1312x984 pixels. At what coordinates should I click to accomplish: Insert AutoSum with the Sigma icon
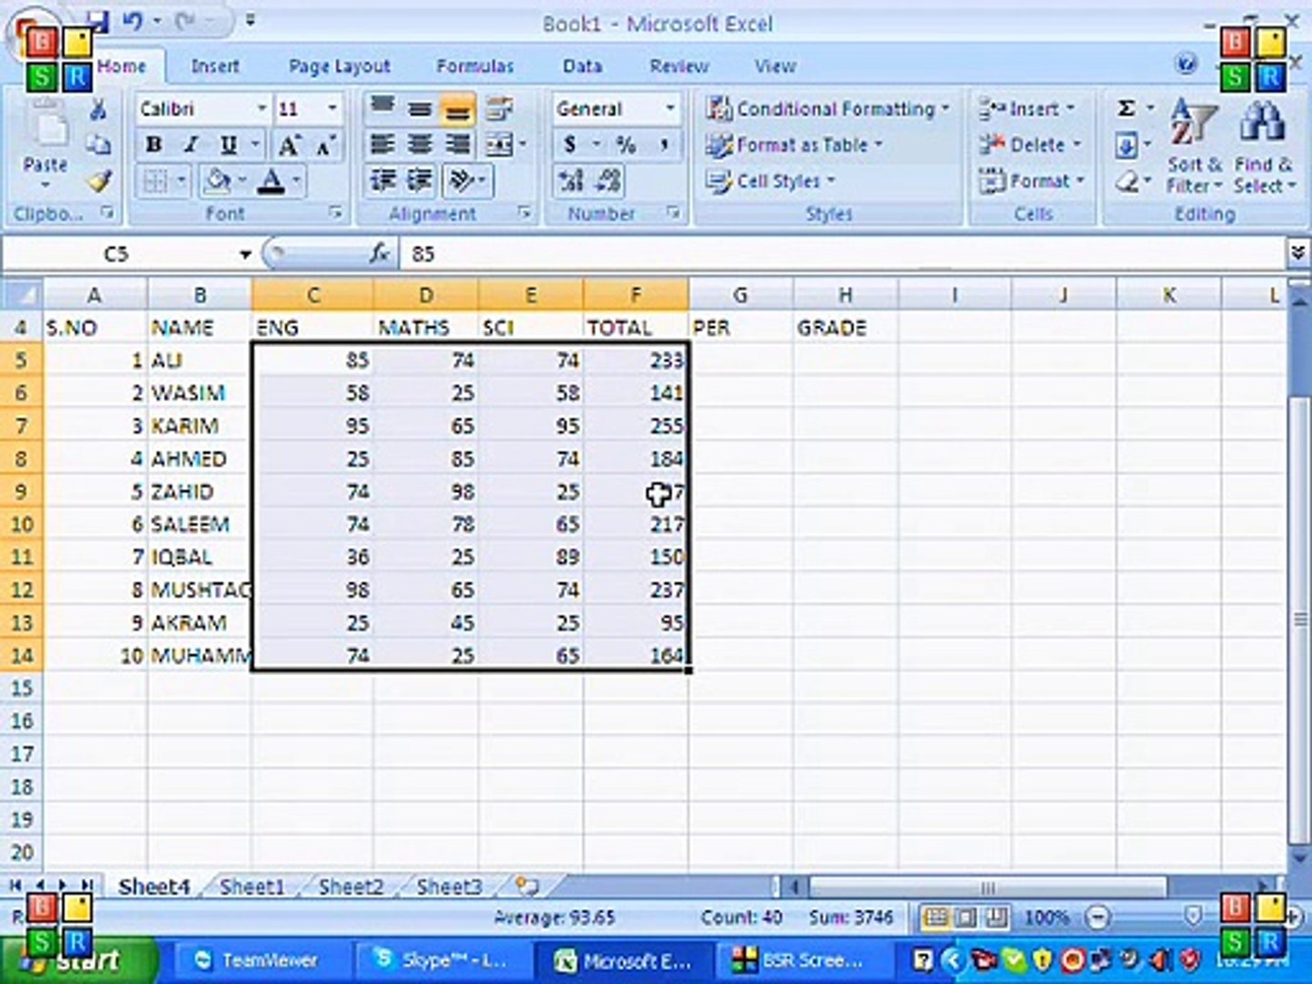[x=1126, y=108]
